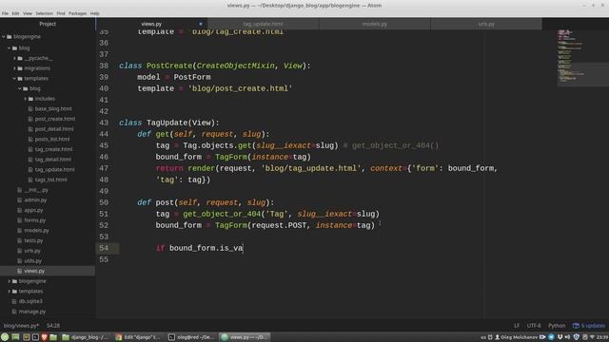Expand the includes folder
The image size is (609, 342).
[26, 99]
